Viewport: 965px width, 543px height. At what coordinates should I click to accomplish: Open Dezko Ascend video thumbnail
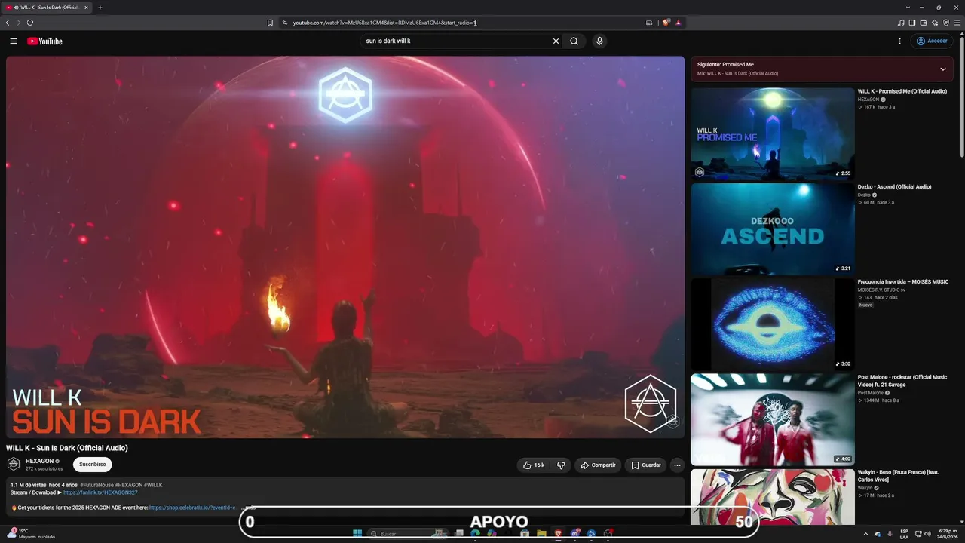tap(772, 229)
